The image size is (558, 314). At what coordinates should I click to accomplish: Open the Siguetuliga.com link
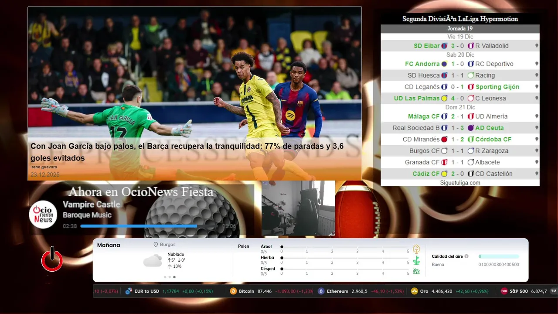(460, 183)
